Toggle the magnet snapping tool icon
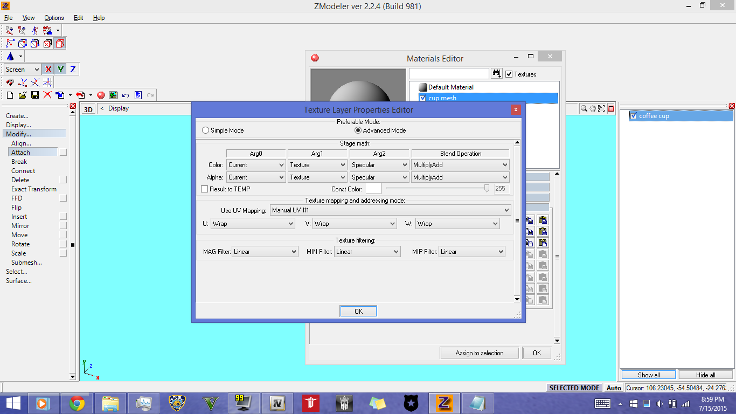 [10, 82]
